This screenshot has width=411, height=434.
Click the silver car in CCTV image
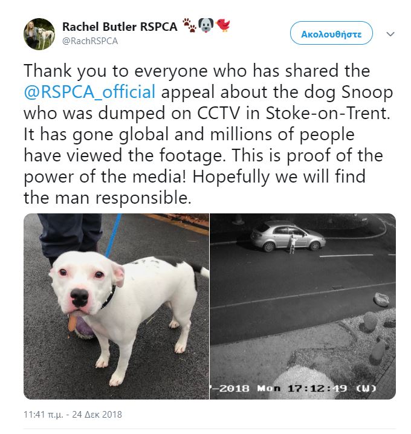pyautogui.click(x=288, y=236)
